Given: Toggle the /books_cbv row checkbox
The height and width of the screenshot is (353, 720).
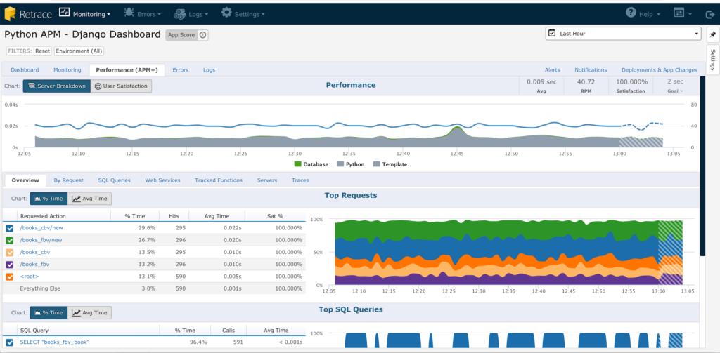Looking at the screenshot, I should tap(10, 252).
